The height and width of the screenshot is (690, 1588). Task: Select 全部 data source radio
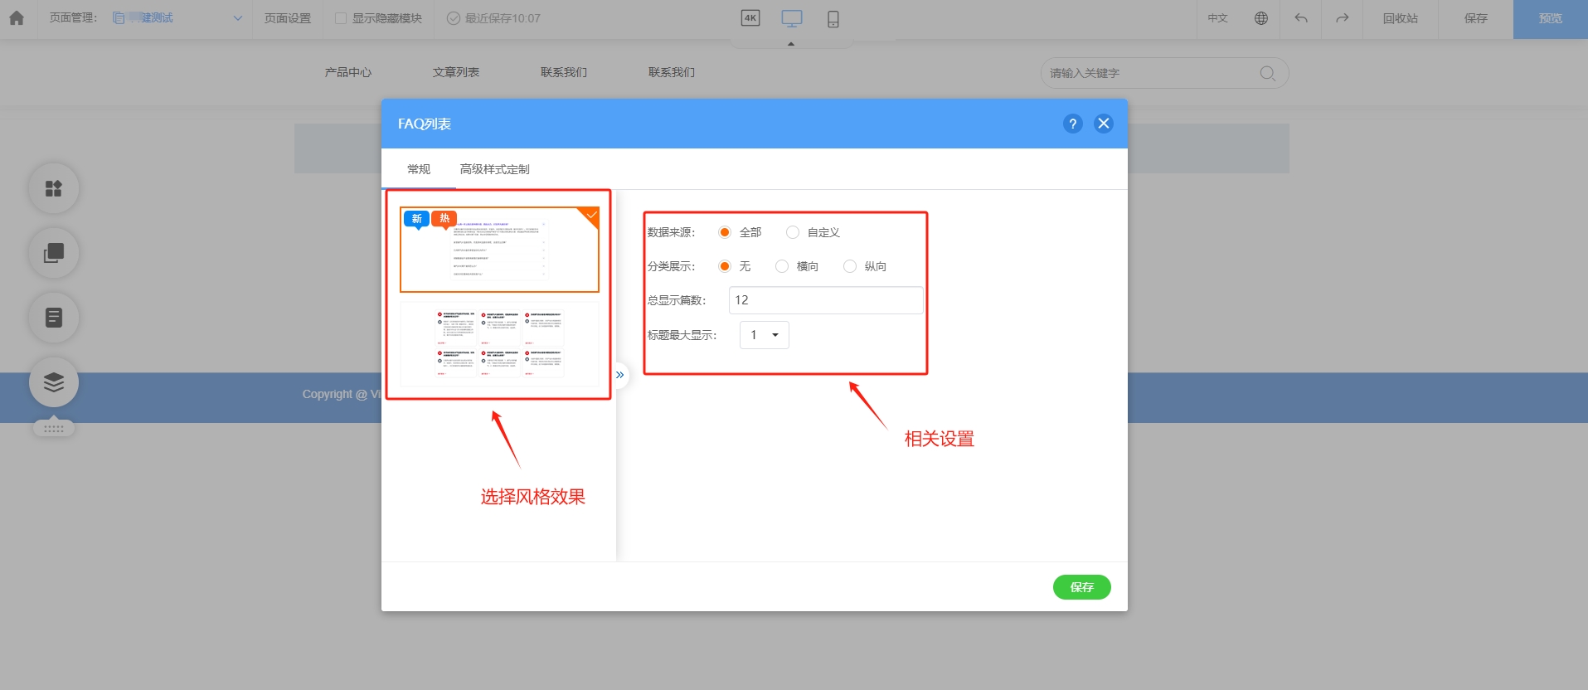point(725,232)
